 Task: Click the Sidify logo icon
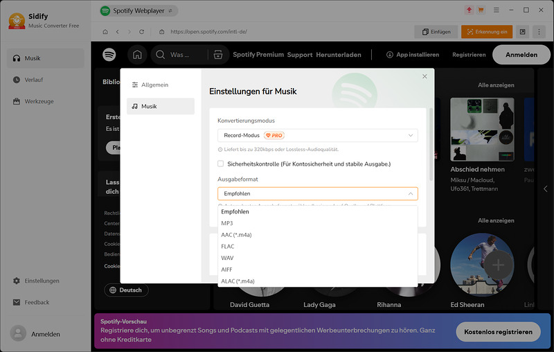[17, 21]
